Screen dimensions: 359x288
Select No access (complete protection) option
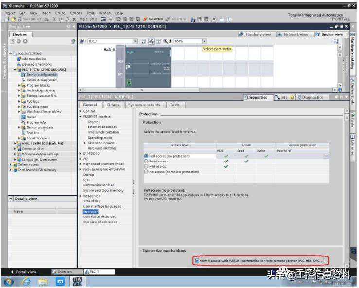tap(146, 172)
